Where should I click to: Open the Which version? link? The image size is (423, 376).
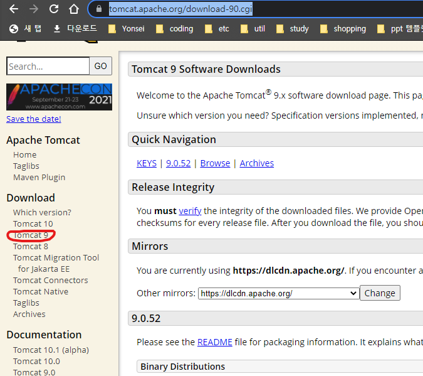pos(42,212)
